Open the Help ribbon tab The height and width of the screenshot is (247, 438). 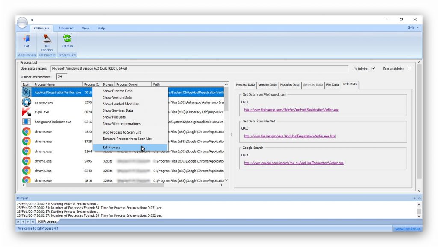tap(101, 28)
